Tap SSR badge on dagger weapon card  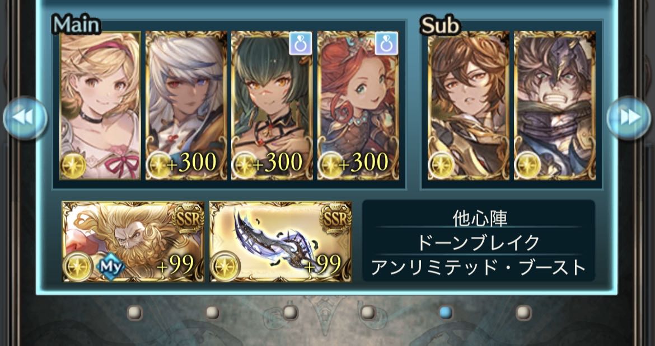(x=335, y=218)
